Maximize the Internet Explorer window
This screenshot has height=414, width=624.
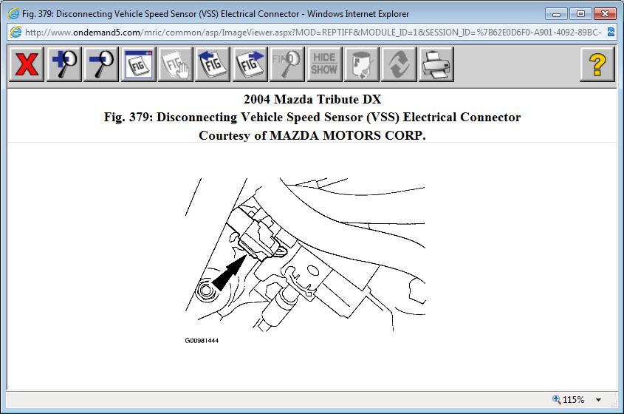coord(580,14)
